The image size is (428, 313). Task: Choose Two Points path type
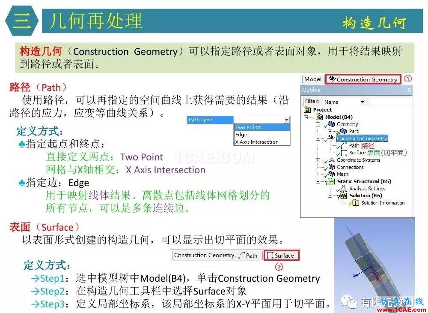[x=262, y=127]
